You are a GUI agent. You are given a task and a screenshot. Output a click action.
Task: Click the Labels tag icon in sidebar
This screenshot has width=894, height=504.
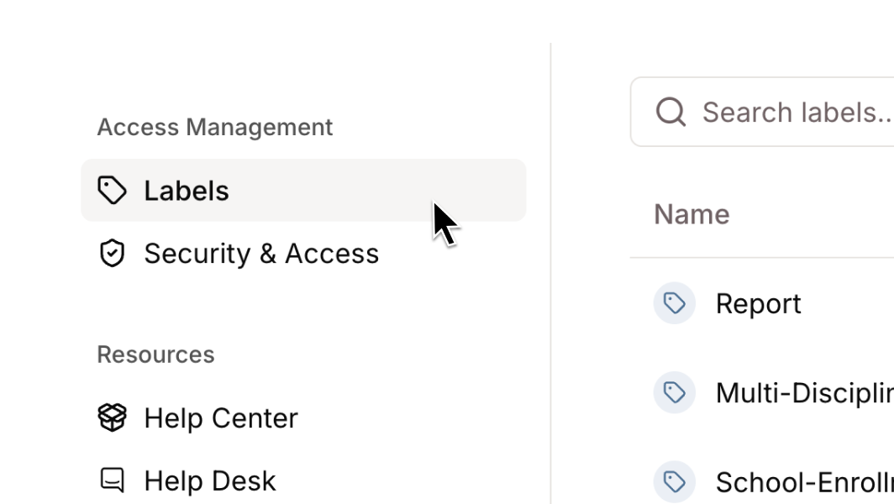pyautogui.click(x=112, y=191)
